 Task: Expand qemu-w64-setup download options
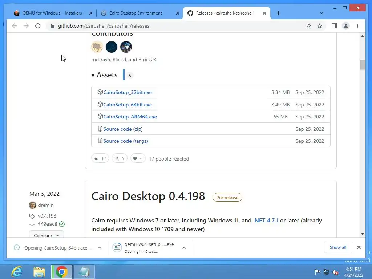point(184,248)
